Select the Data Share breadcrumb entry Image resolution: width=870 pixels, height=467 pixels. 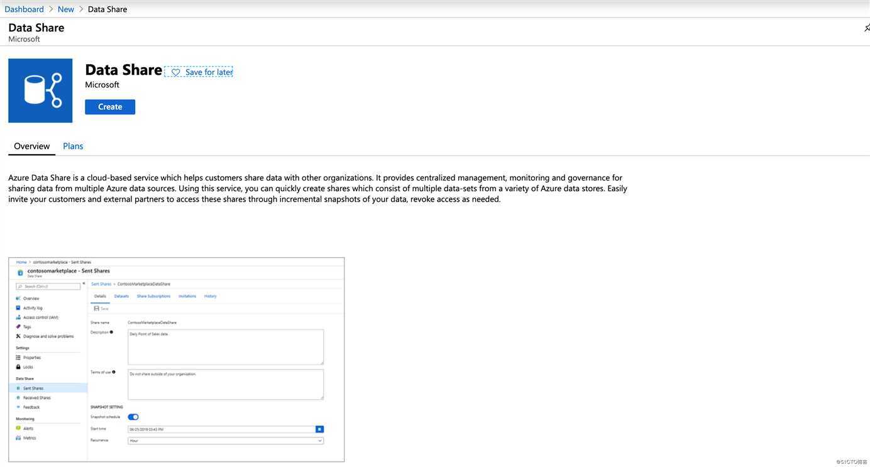pos(107,9)
